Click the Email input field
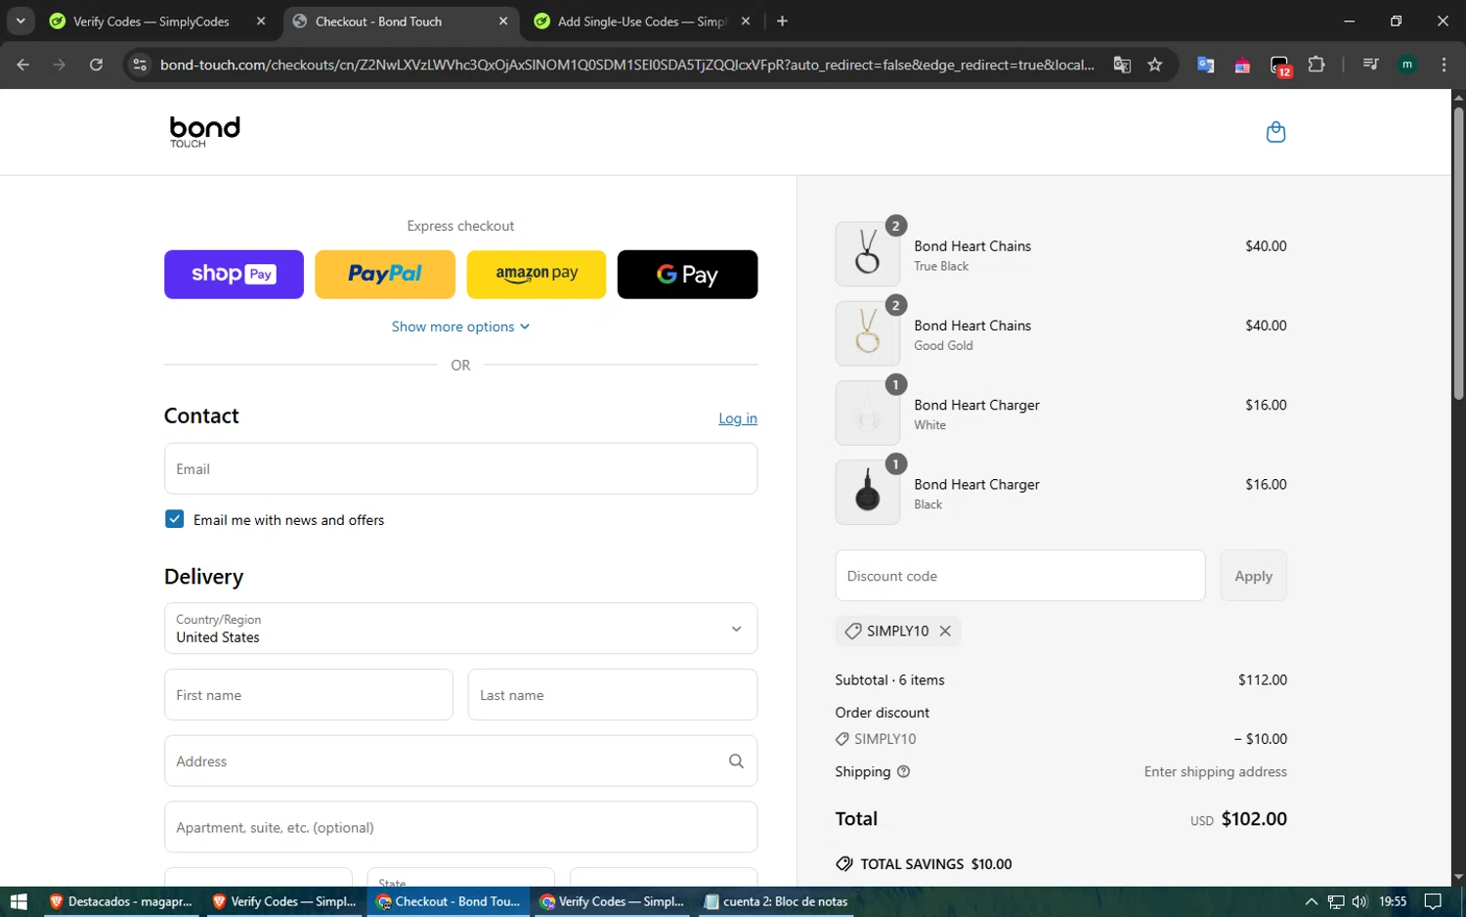This screenshot has height=917, width=1466. (460, 469)
